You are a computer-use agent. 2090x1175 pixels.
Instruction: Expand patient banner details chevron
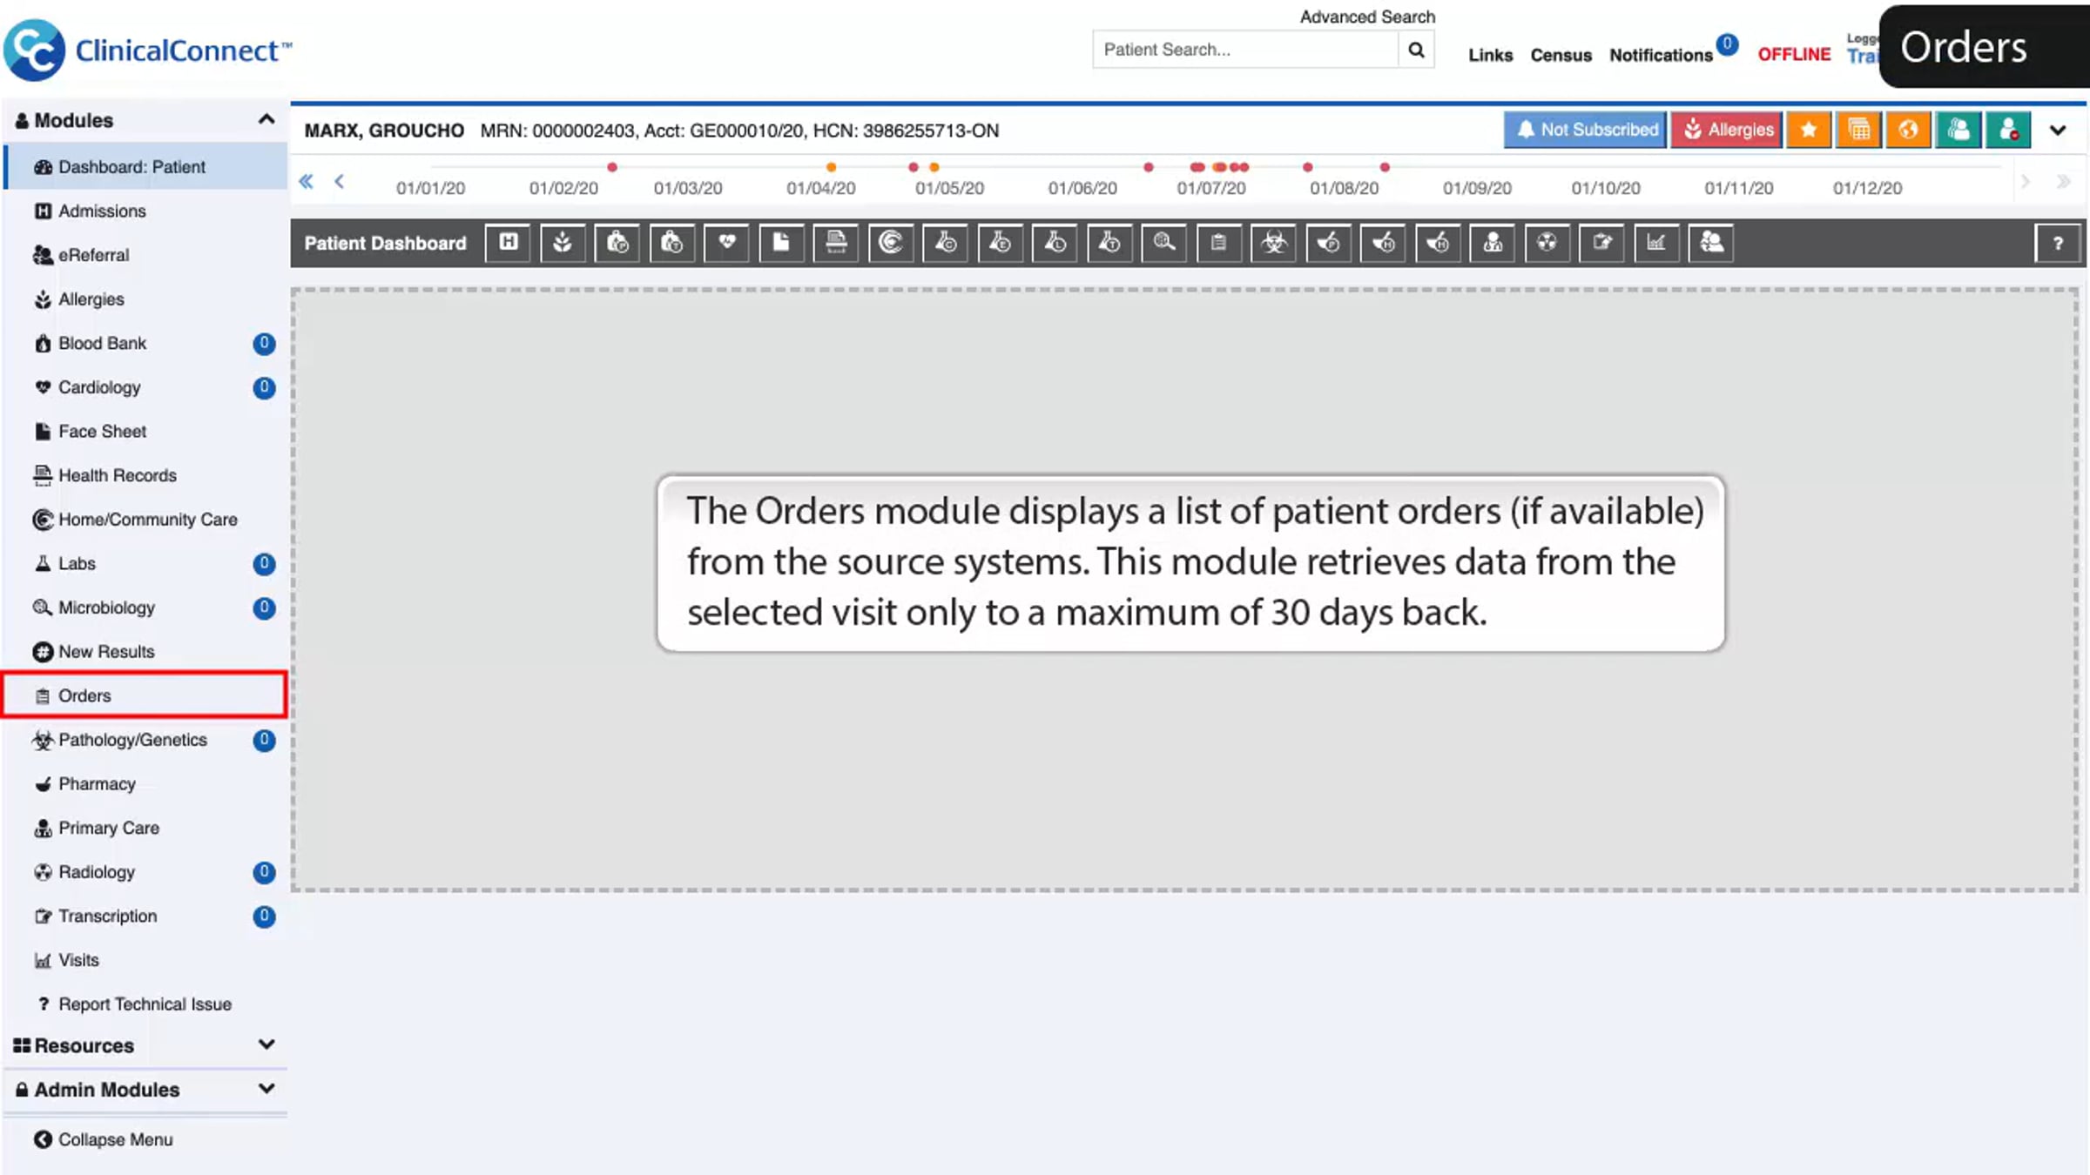tap(2058, 131)
